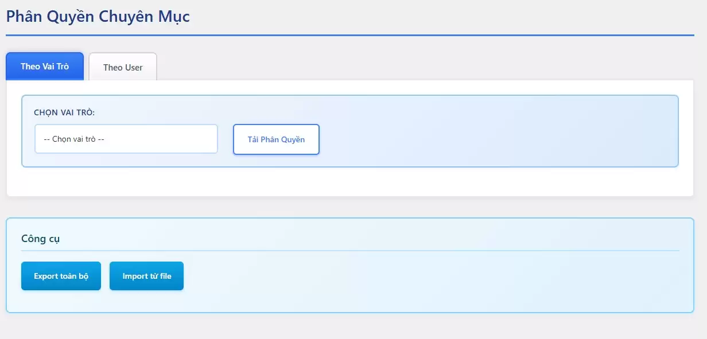Import permissions from a file
Screen dimensions: 707x339
[x=146, y=276]
